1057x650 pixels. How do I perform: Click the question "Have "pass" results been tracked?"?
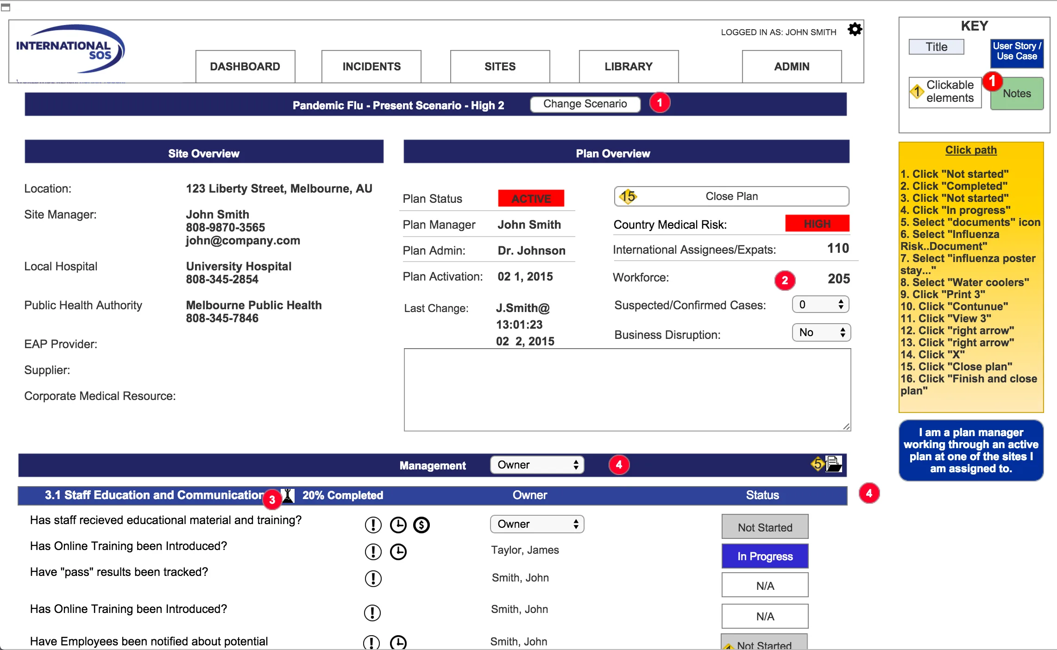(x=119, y=572)
